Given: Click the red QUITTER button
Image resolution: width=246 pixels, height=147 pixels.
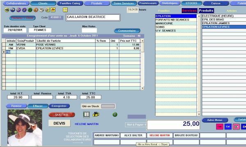Looking at the screenshot, I should (x=61, y=115).
